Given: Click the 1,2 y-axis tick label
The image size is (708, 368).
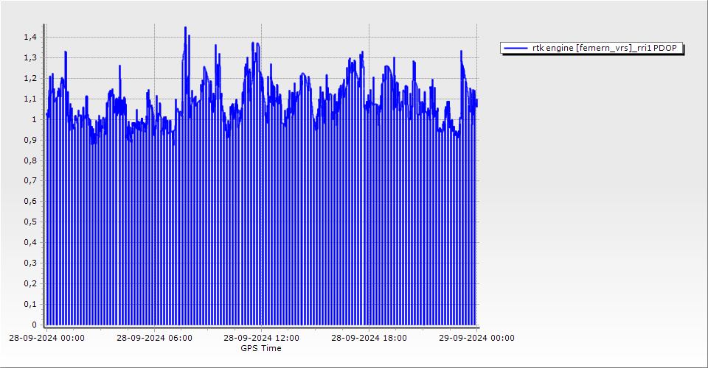Looking at the screenshot, I should [29, 78].
